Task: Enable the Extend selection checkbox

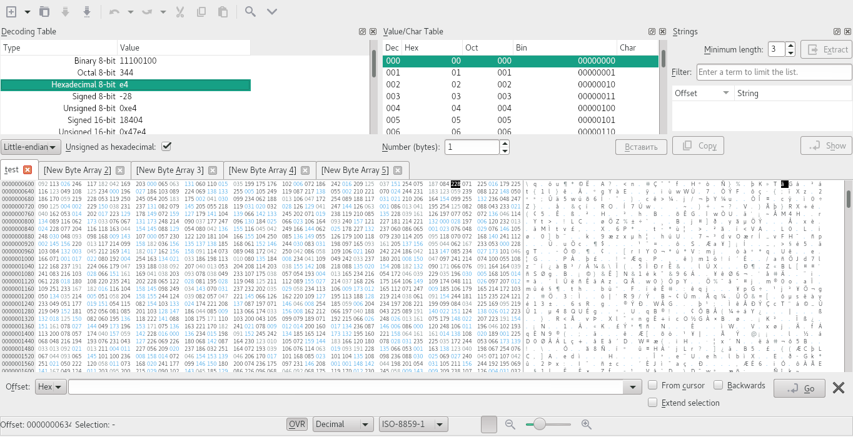Action: (x=652, y=403)
